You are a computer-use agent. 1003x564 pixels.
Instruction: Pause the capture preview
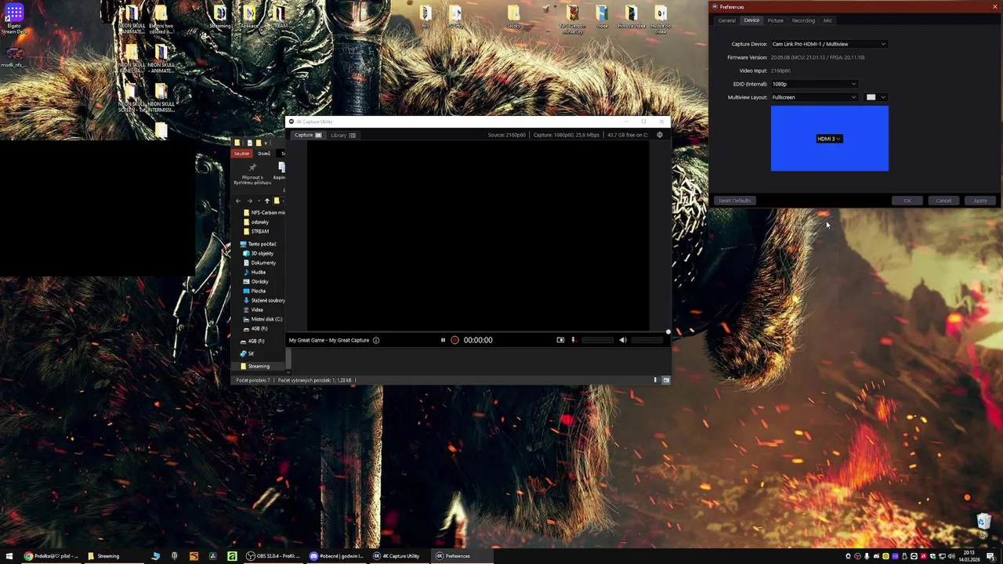[x=443, y=340]
